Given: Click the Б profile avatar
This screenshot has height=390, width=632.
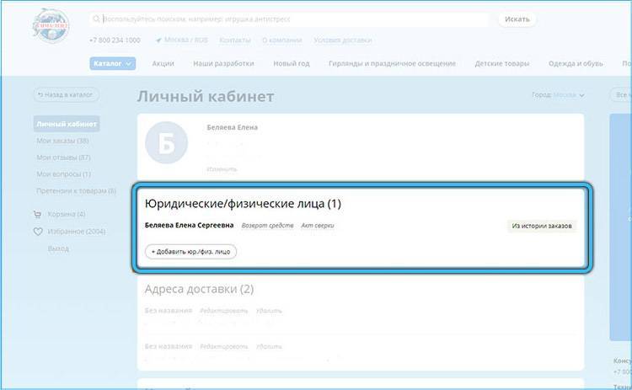Looking at the screenshot, I should pos(167,142).
